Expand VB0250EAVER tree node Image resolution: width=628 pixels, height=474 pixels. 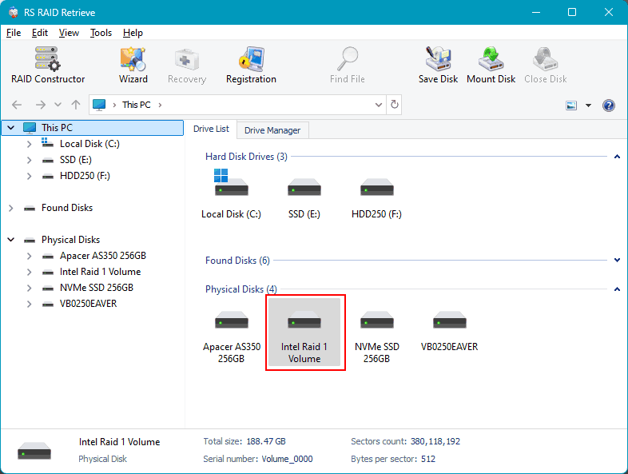29,304
